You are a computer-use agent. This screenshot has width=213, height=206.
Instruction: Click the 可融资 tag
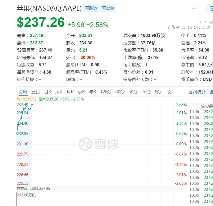pyautogui.click(x=91, y=8)
